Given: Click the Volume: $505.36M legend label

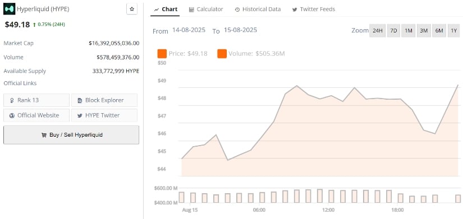Looking at the screenshot, I should click(x=256, y=54).
